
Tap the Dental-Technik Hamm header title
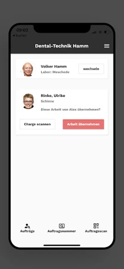[62, 46]
